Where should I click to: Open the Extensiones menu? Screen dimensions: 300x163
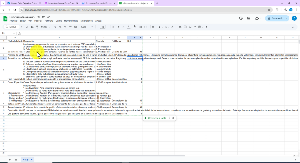click(86, 21)
